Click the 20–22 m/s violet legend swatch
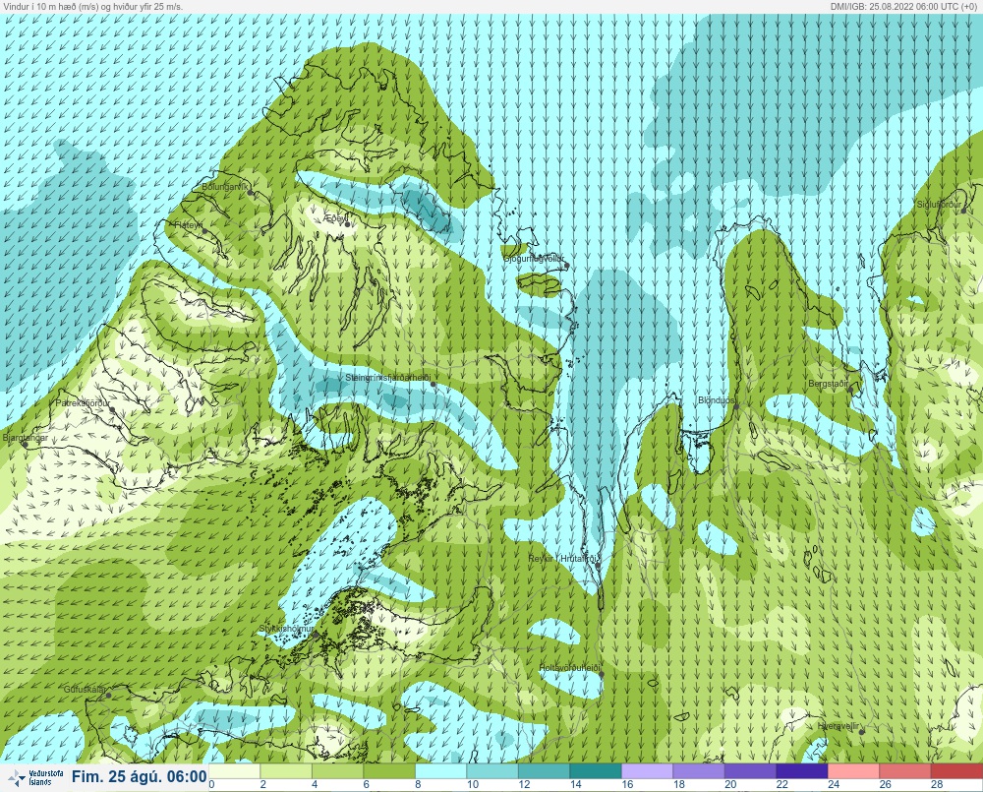The width and height of the screenshot is (983, 792). (x=750, y=770)
